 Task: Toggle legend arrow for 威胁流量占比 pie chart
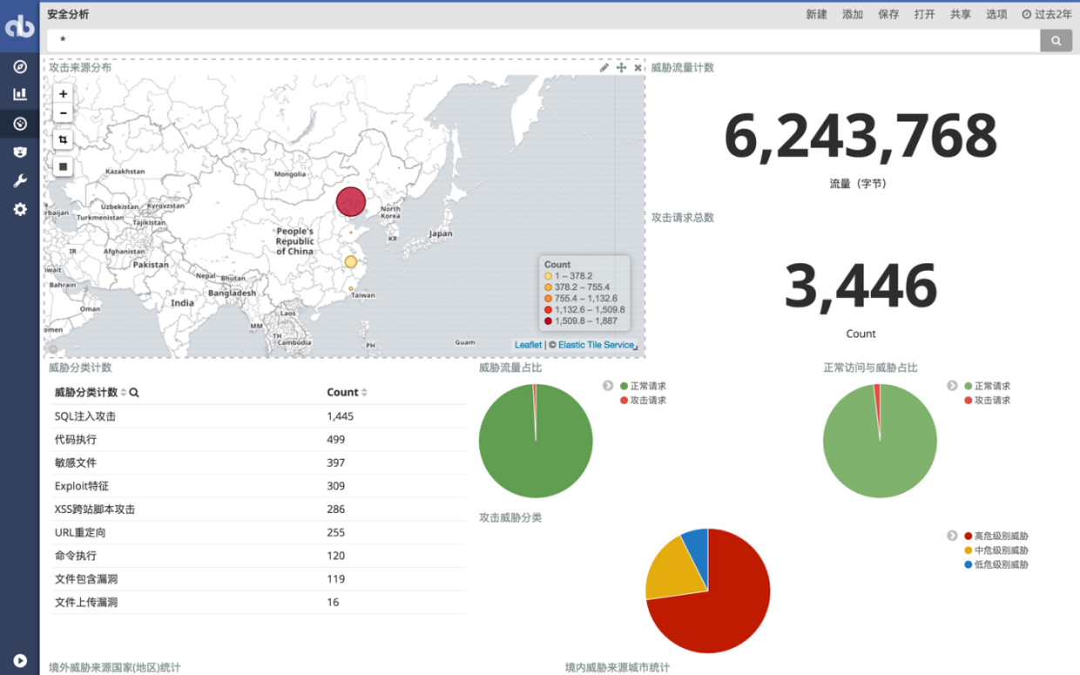pos(608,386)
